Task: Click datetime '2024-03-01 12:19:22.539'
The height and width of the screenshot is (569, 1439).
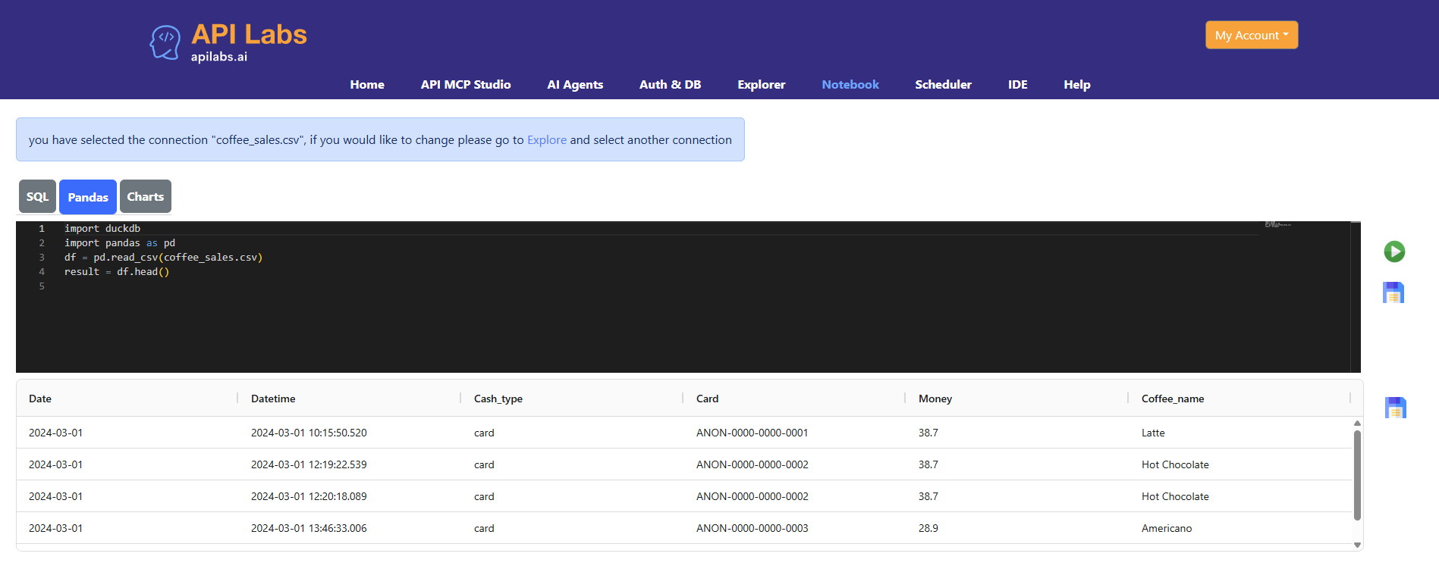Action: pyautogui.click(x=309, y=464)
